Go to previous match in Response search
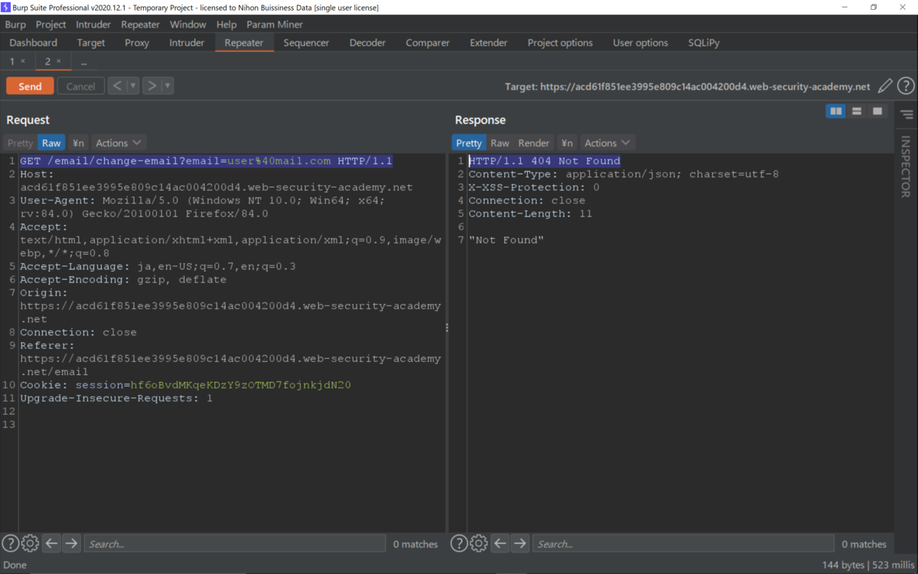 click(x=500, y=543)
